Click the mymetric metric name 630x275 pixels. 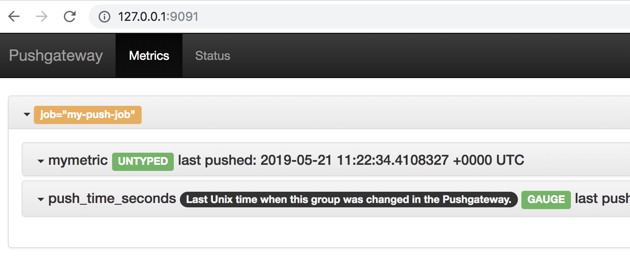(x=78, y=160)
